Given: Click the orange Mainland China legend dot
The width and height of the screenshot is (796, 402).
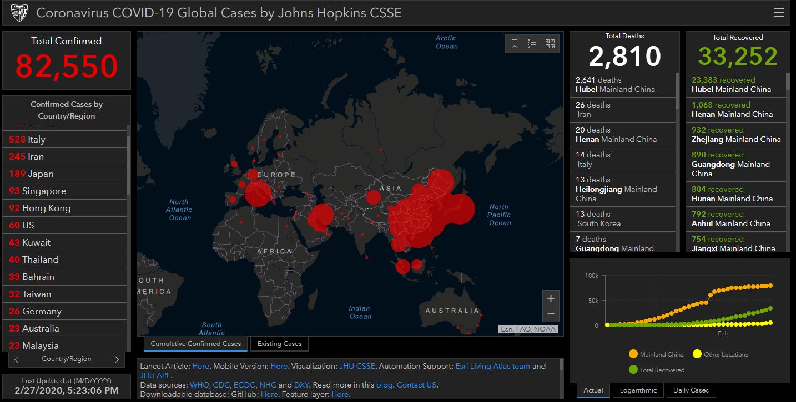Looking at the screenshot, I should click(x=633, y=354).
